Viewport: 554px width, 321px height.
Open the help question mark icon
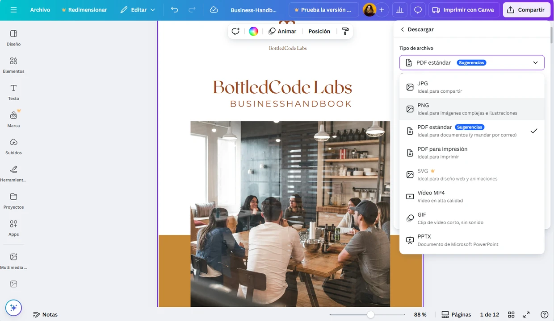(544, 314)
